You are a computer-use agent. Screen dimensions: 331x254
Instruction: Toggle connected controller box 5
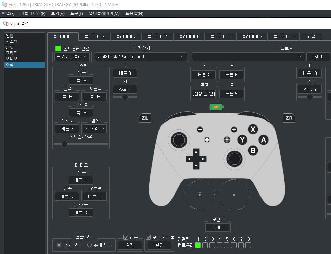click(227, 245)
